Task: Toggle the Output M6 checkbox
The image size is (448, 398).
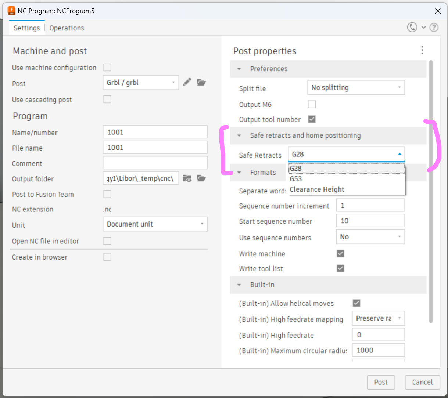Action: (x=312, y=104)
